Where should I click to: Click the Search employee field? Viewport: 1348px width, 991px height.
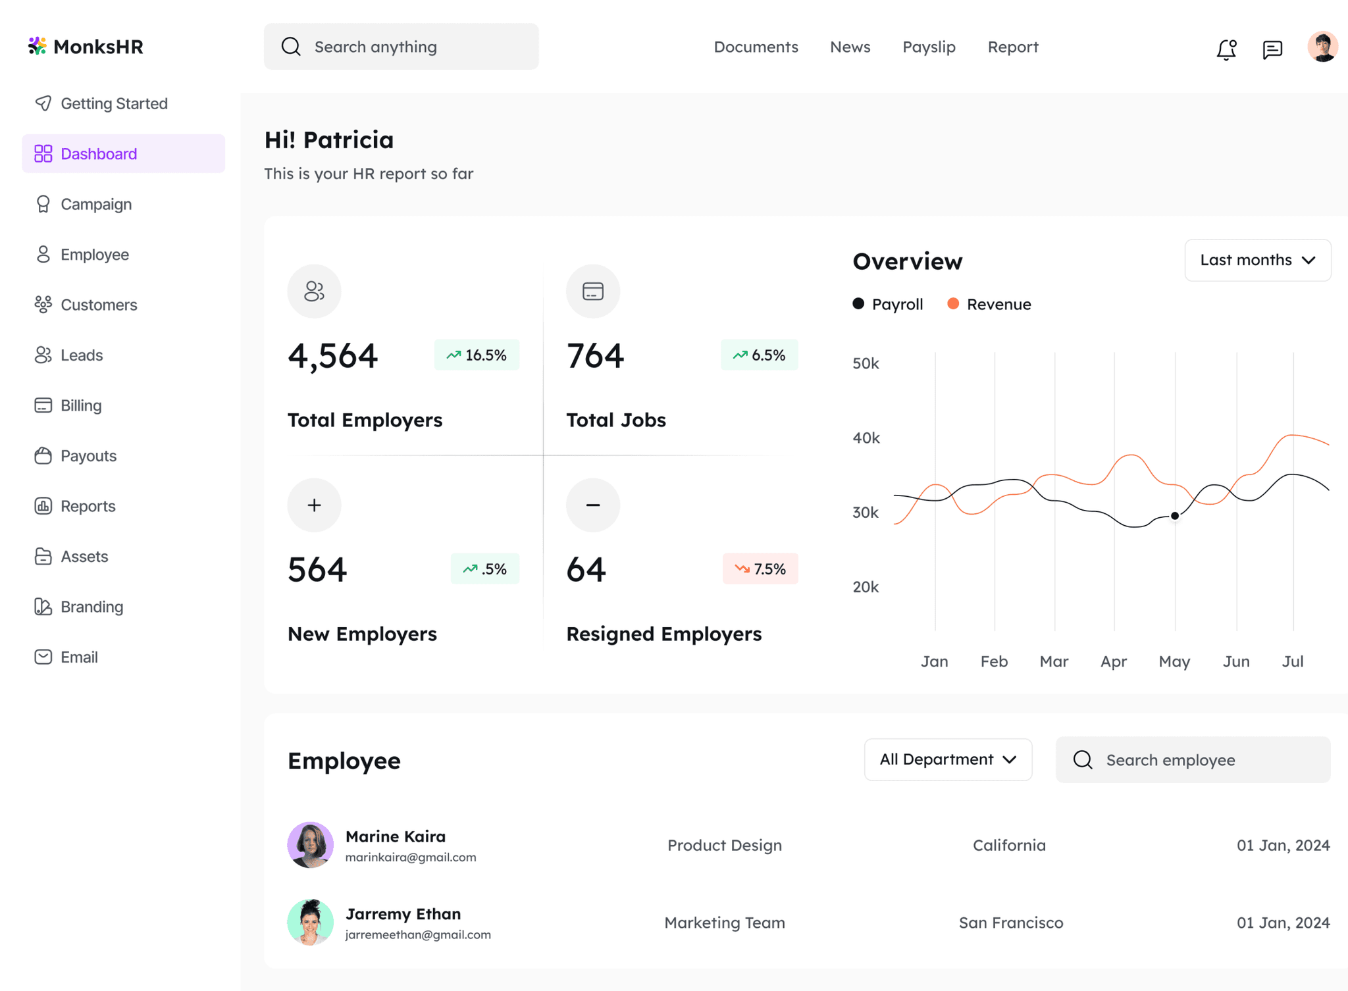1193,759
